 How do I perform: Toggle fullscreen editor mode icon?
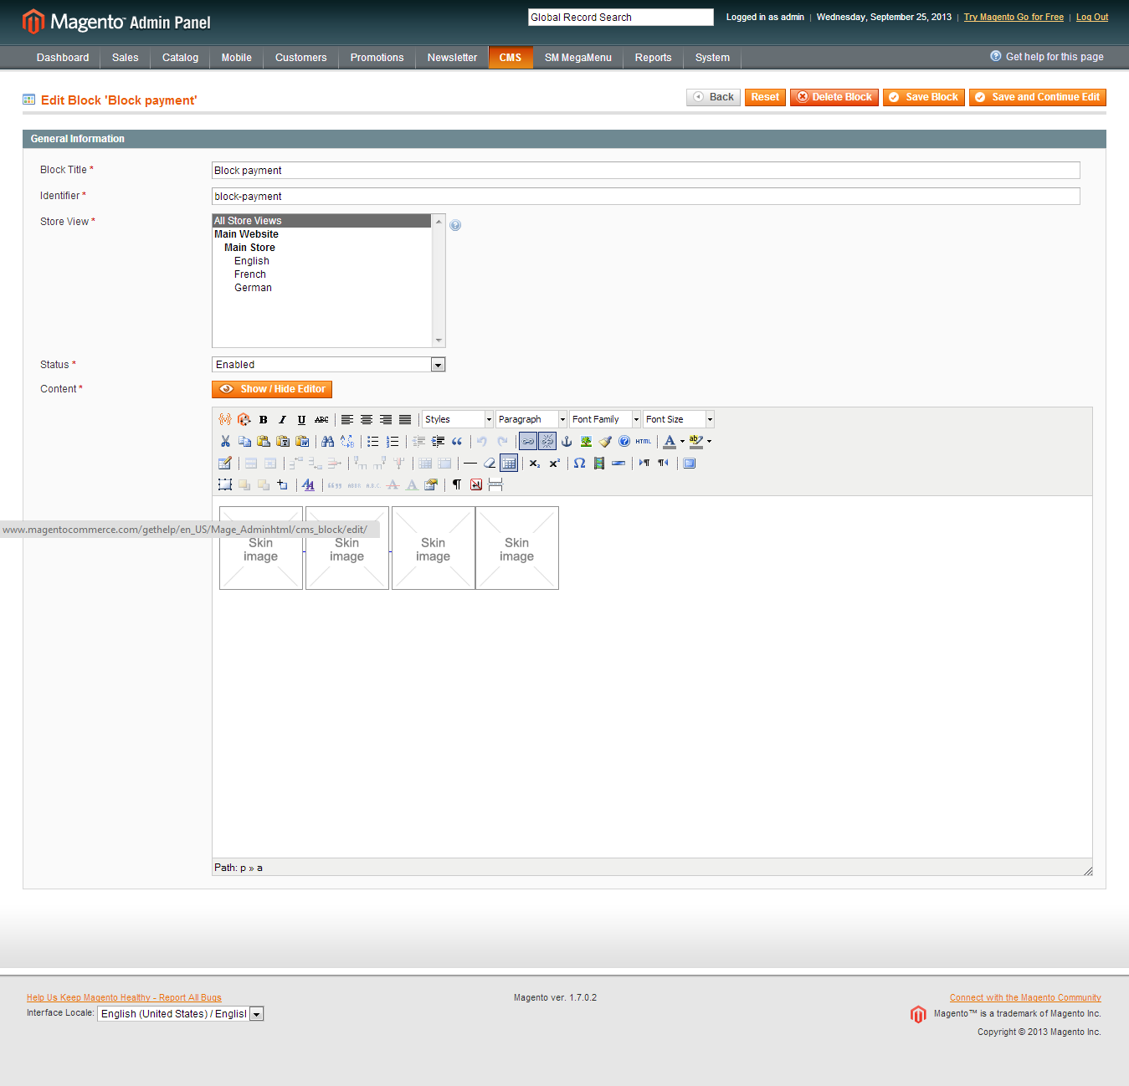(690, 463)
